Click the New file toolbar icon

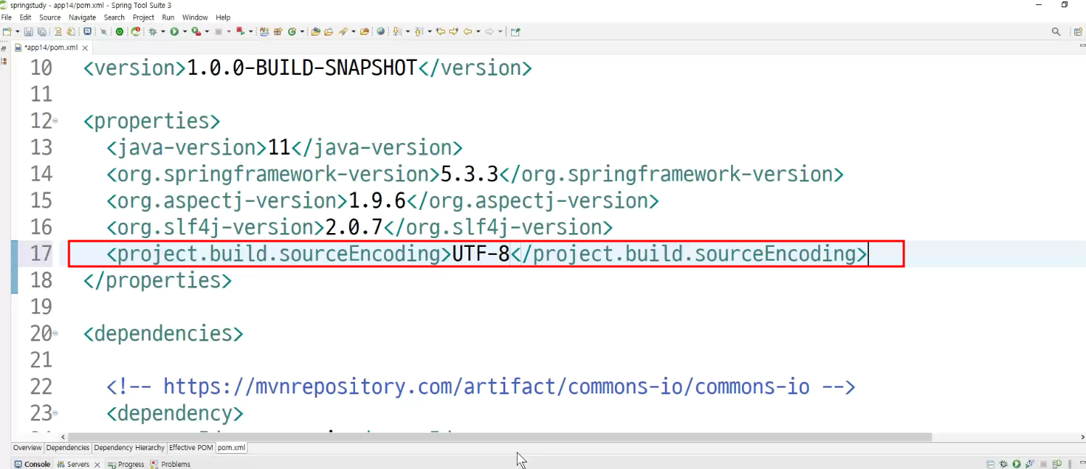tap(7, 32)
